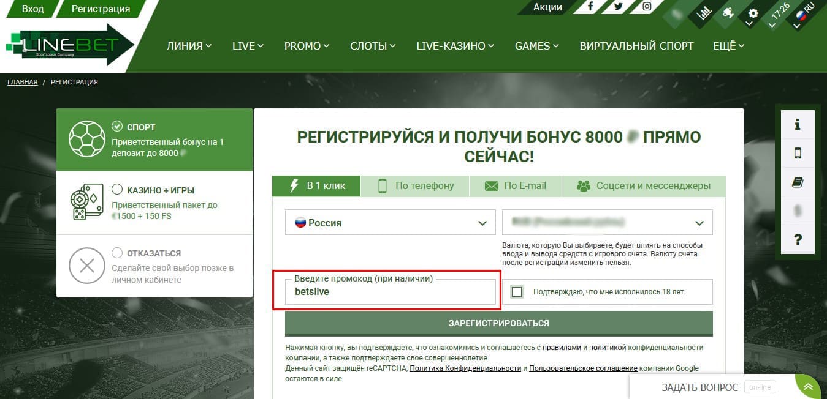Click the trophy results icon in header
The image size is (827, 399).
[x=730, y=13]
